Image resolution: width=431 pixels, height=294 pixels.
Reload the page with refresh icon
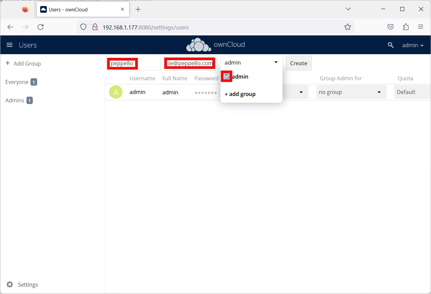[x=40, y=27]
